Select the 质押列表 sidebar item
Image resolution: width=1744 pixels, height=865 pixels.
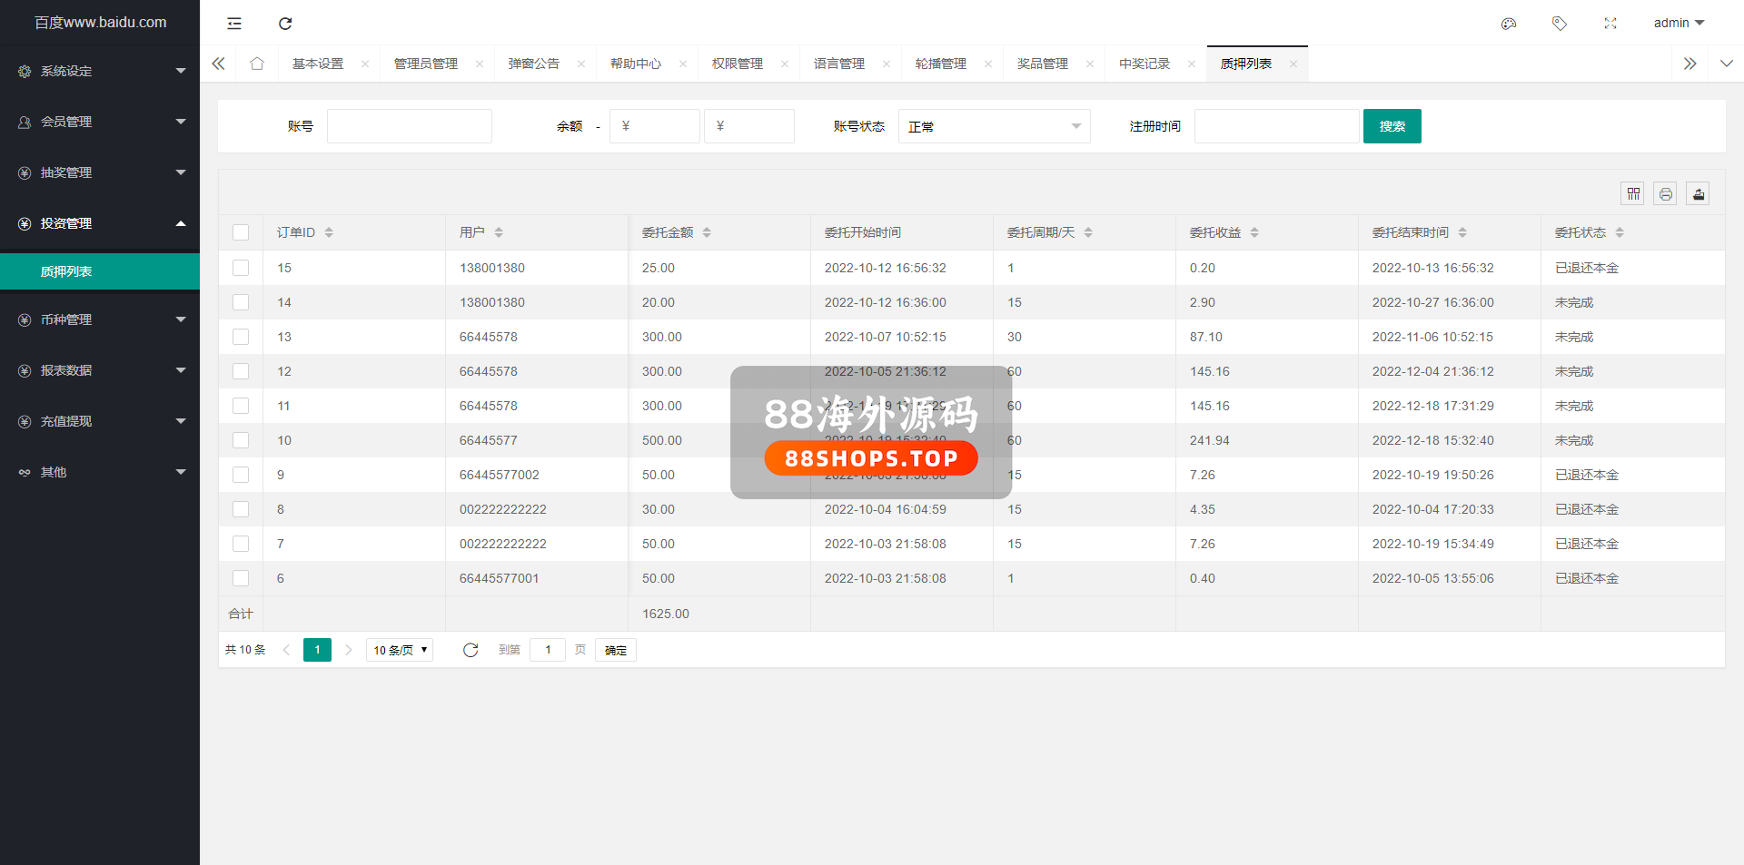click(x=66, y=271)
